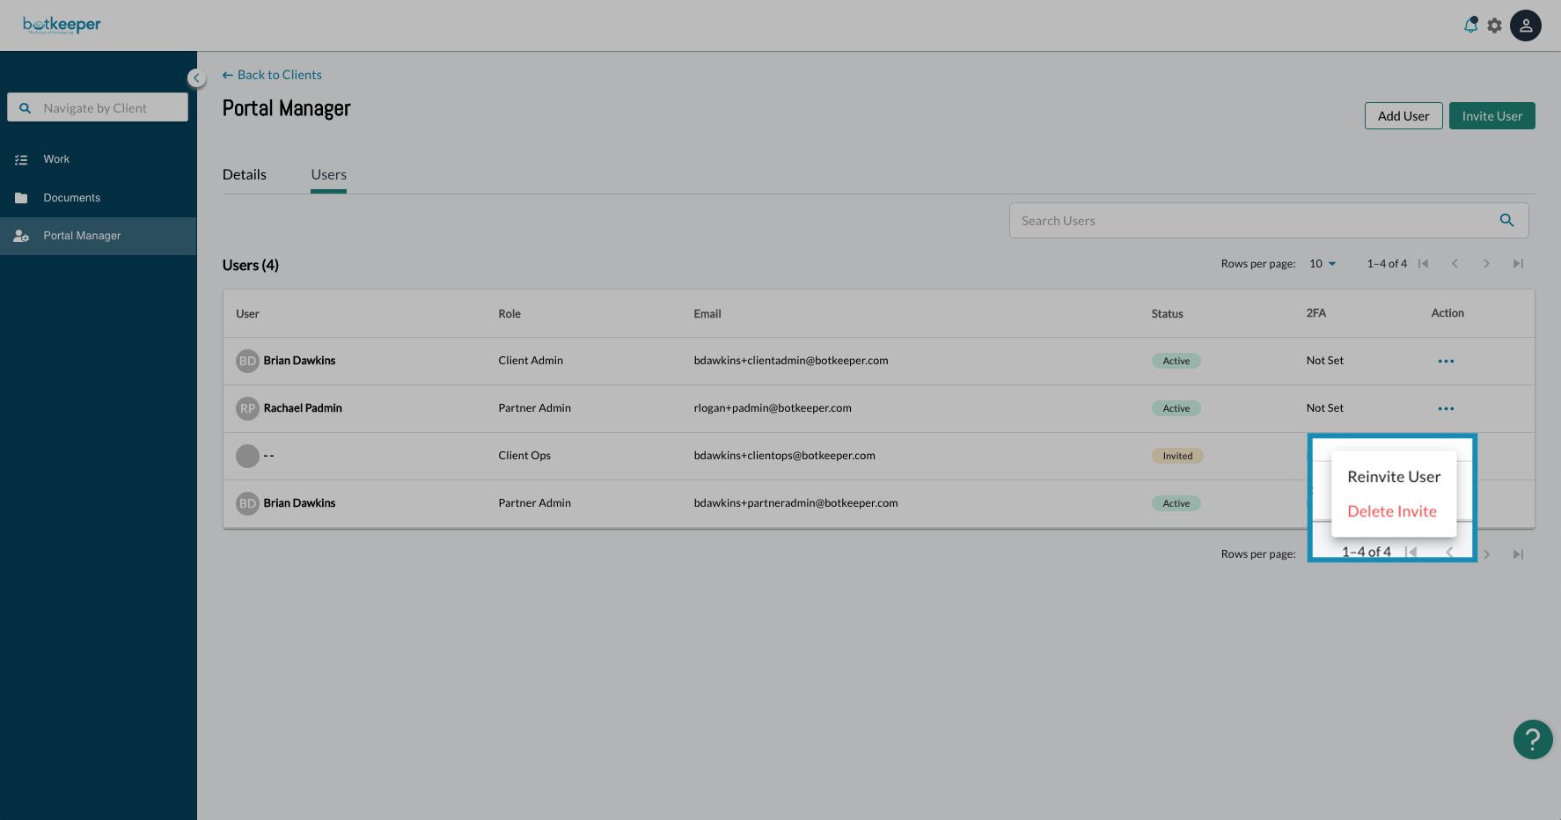Click the help question mark button

tap(1532, 739)
